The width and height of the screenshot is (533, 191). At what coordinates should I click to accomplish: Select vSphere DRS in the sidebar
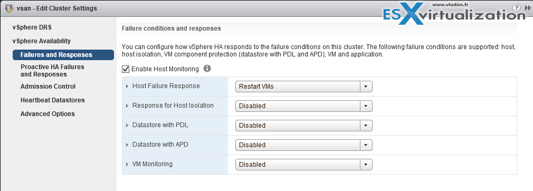pyautogui.click(x=32, y=27)
